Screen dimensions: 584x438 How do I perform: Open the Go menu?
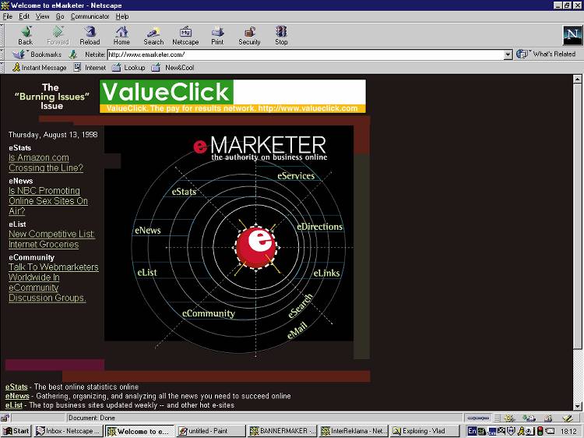tap(60, 16)
